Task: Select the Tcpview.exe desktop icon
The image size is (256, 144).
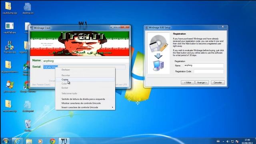Action: (10, 47)
